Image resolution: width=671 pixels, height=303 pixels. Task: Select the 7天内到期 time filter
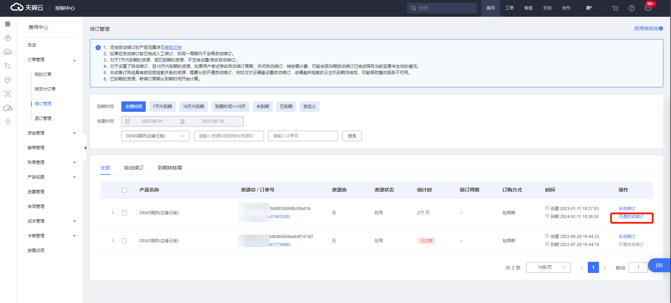tap(162, 107)
